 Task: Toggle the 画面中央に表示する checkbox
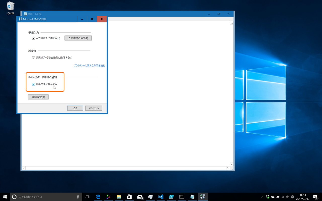[x=33, y=84]
